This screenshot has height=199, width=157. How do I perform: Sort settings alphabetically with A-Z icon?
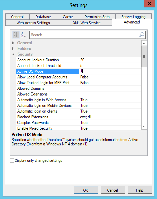23,35
